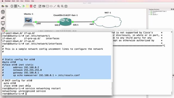Click the terminal prompt cursor line
The width and height of the screenshot is (174, 98).
click(x=14, y=94)
